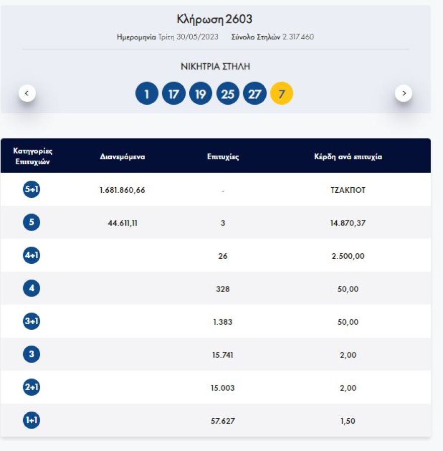The width and height of the screenshot is (443, 451).
Task: Click the yellow Tzoker number 7 ball
Action: (x=281, y=93)
